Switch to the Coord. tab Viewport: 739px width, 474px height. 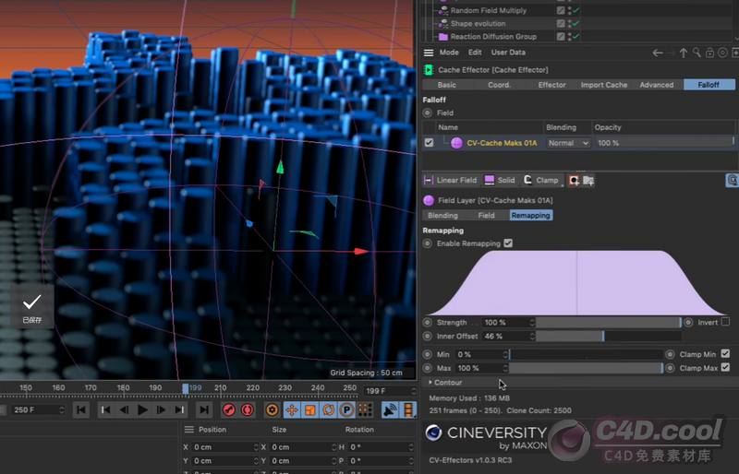tap(499, 85)
